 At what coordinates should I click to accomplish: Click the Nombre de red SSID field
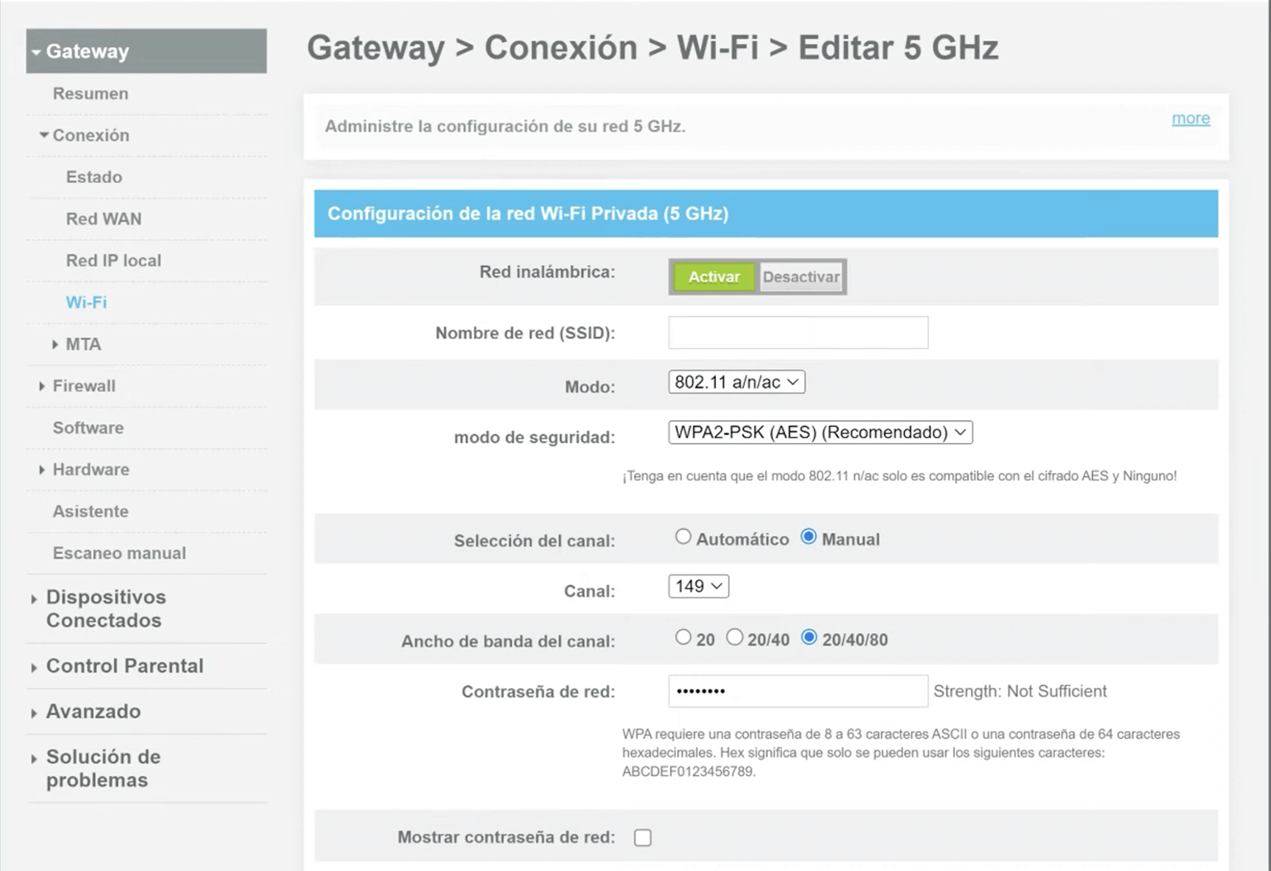[x=797, y=333]
